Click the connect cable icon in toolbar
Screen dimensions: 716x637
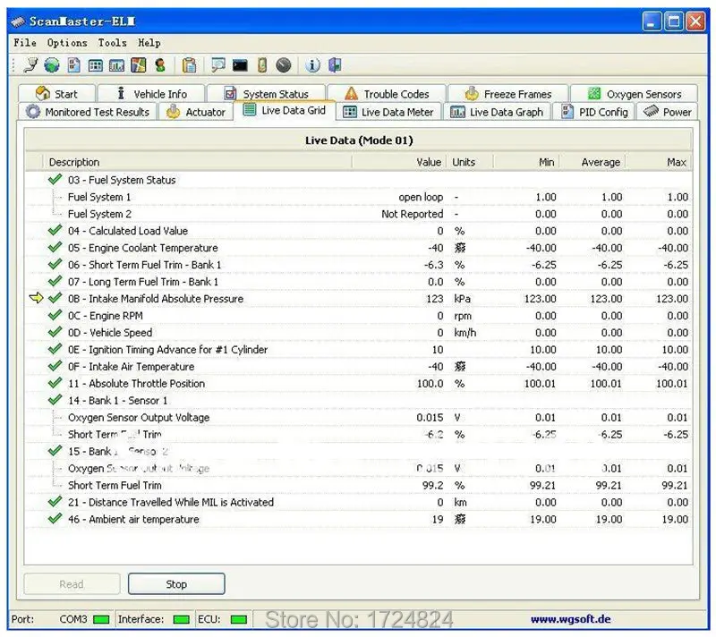pos(30,65)
